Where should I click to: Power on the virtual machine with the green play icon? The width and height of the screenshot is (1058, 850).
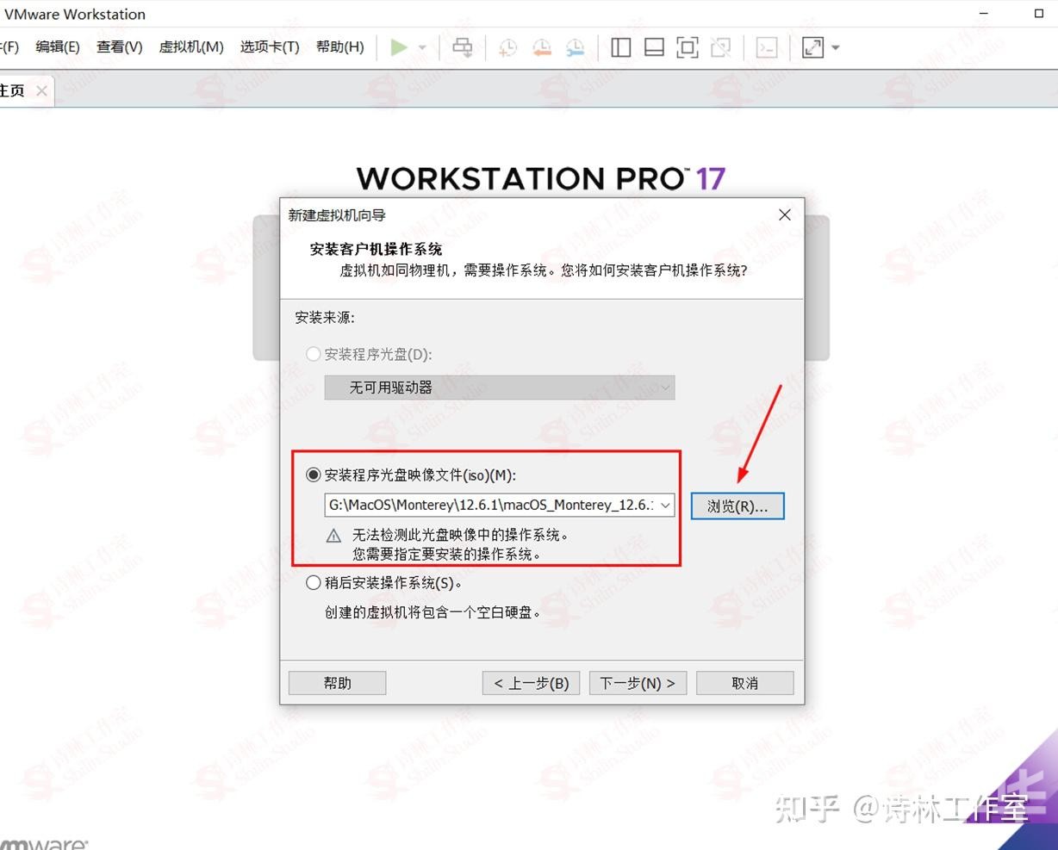pos(400,47)
